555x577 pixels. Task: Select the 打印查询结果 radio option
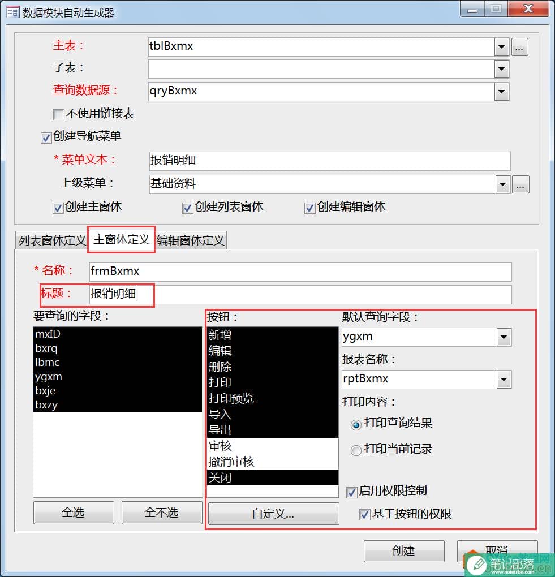pos(356,425)
